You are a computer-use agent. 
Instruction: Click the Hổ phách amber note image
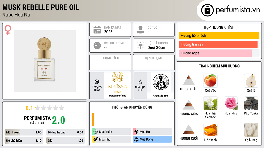pyautogui.click(x=210, y=130)
